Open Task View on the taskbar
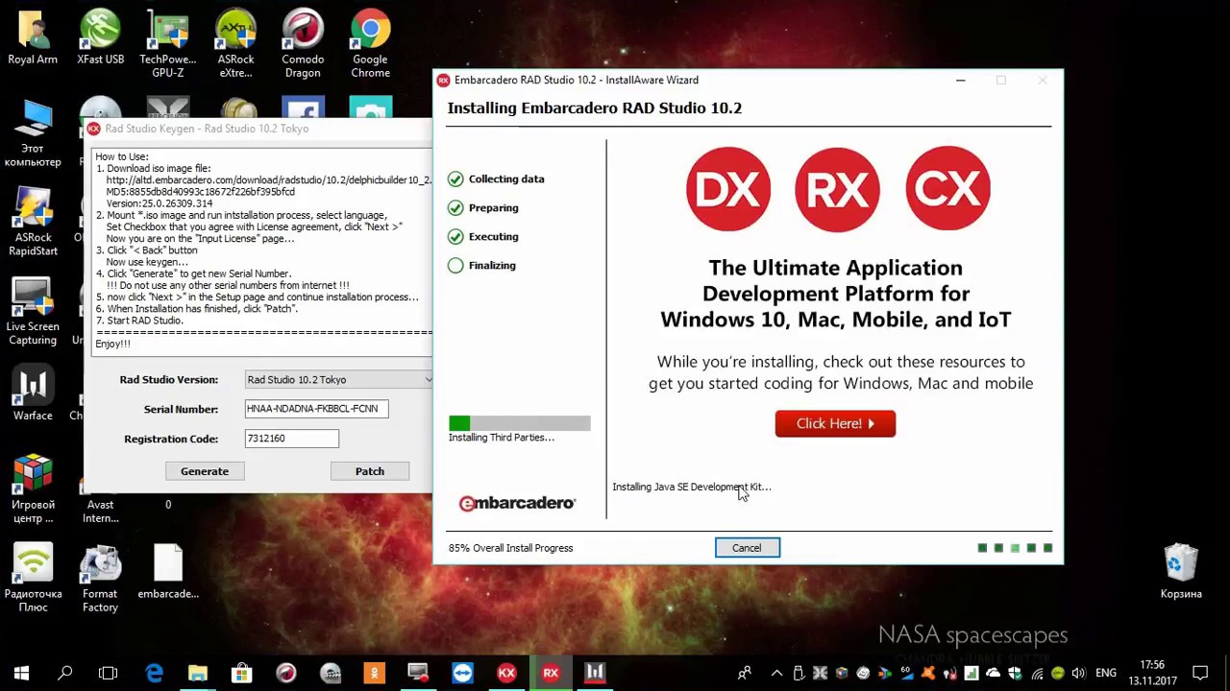 click(109, 673)
